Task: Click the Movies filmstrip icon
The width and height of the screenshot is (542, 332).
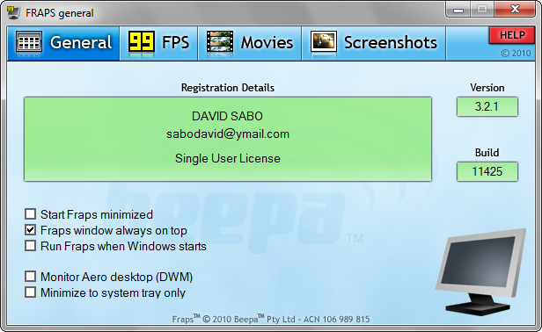Action: (x=219, y=42)
